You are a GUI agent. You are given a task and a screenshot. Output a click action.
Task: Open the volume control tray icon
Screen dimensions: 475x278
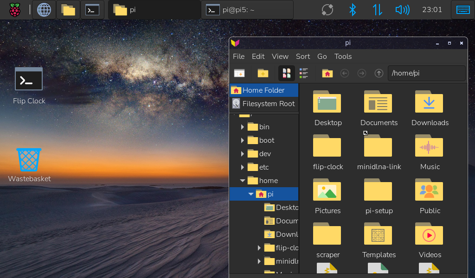(402, 10)
